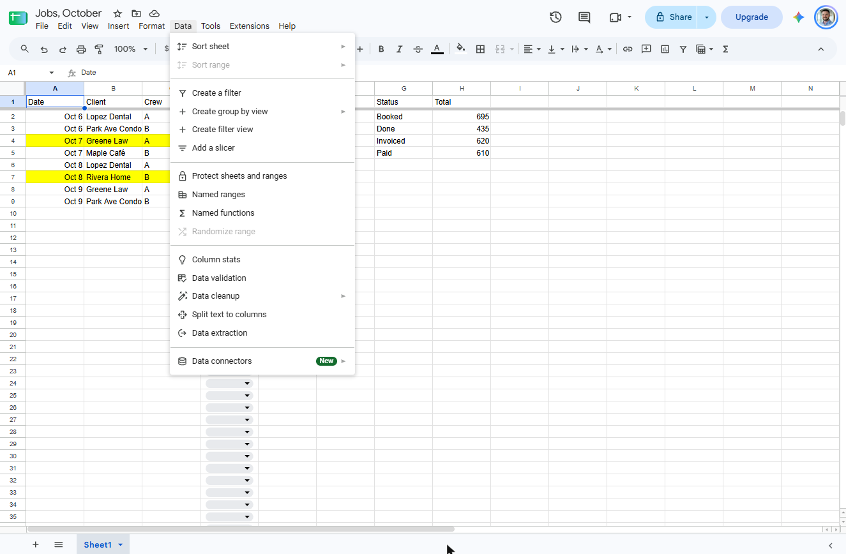Screen dimensions: 846x554
Task: Open the text color picker
Action: click(x=437, y=49)
